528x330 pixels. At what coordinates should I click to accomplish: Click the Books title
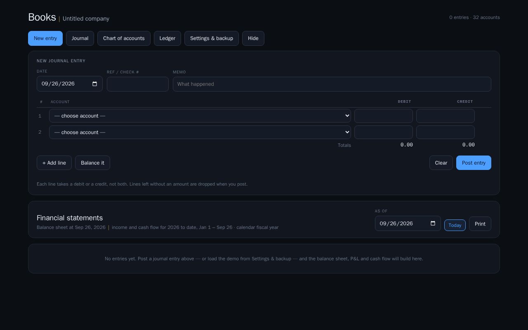(x=42, y=17)
